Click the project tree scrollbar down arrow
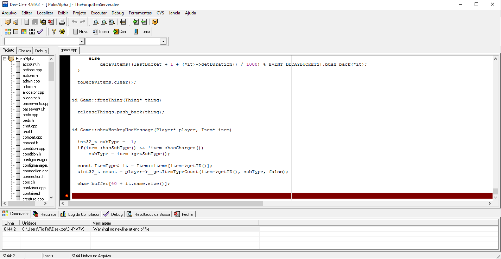Image resolution: width=501 pixels, height=259 pixels. [51, 198]
